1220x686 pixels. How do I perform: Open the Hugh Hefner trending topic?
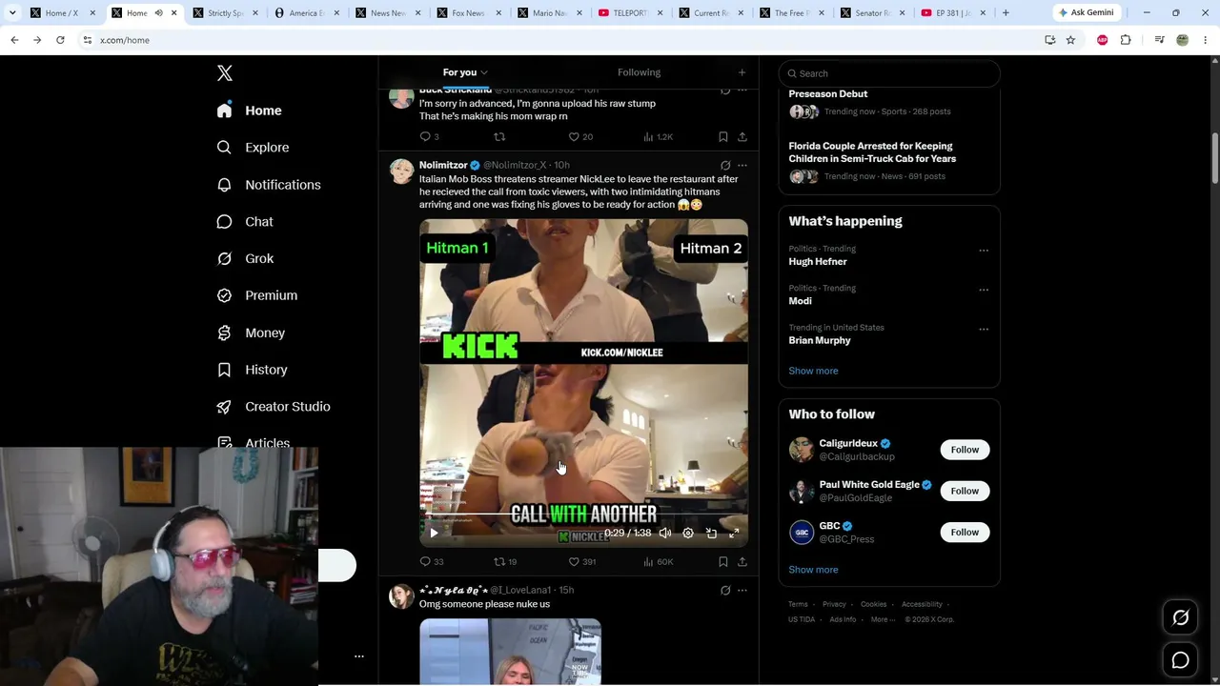[818, 262]
